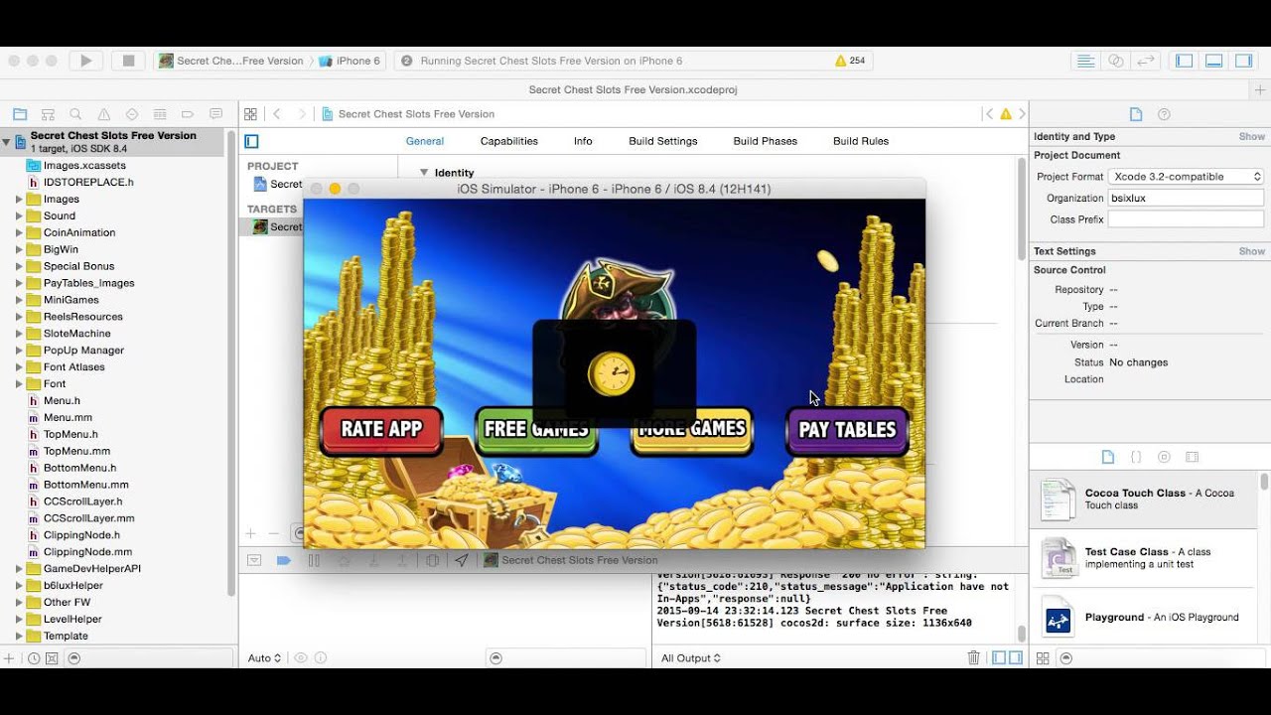
Task: Click the 254 warnings indicator
Action: tap(850, 61)
